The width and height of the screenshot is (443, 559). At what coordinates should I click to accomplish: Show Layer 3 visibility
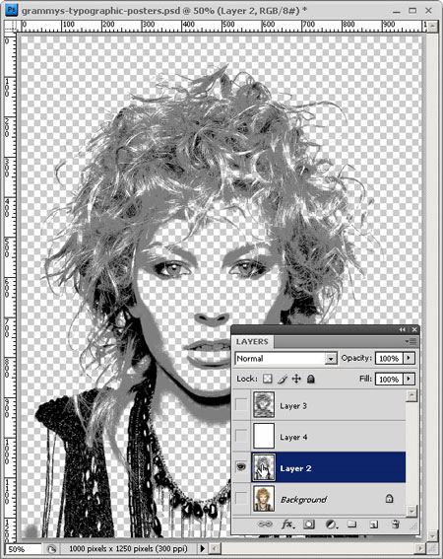click(x=241, y=404)
